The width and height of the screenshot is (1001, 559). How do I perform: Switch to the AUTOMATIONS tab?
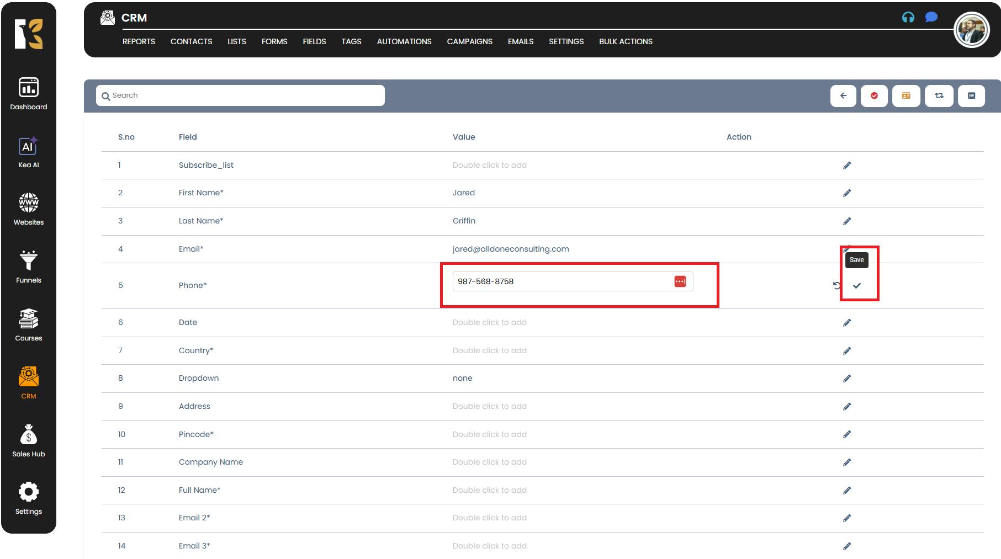404,41
